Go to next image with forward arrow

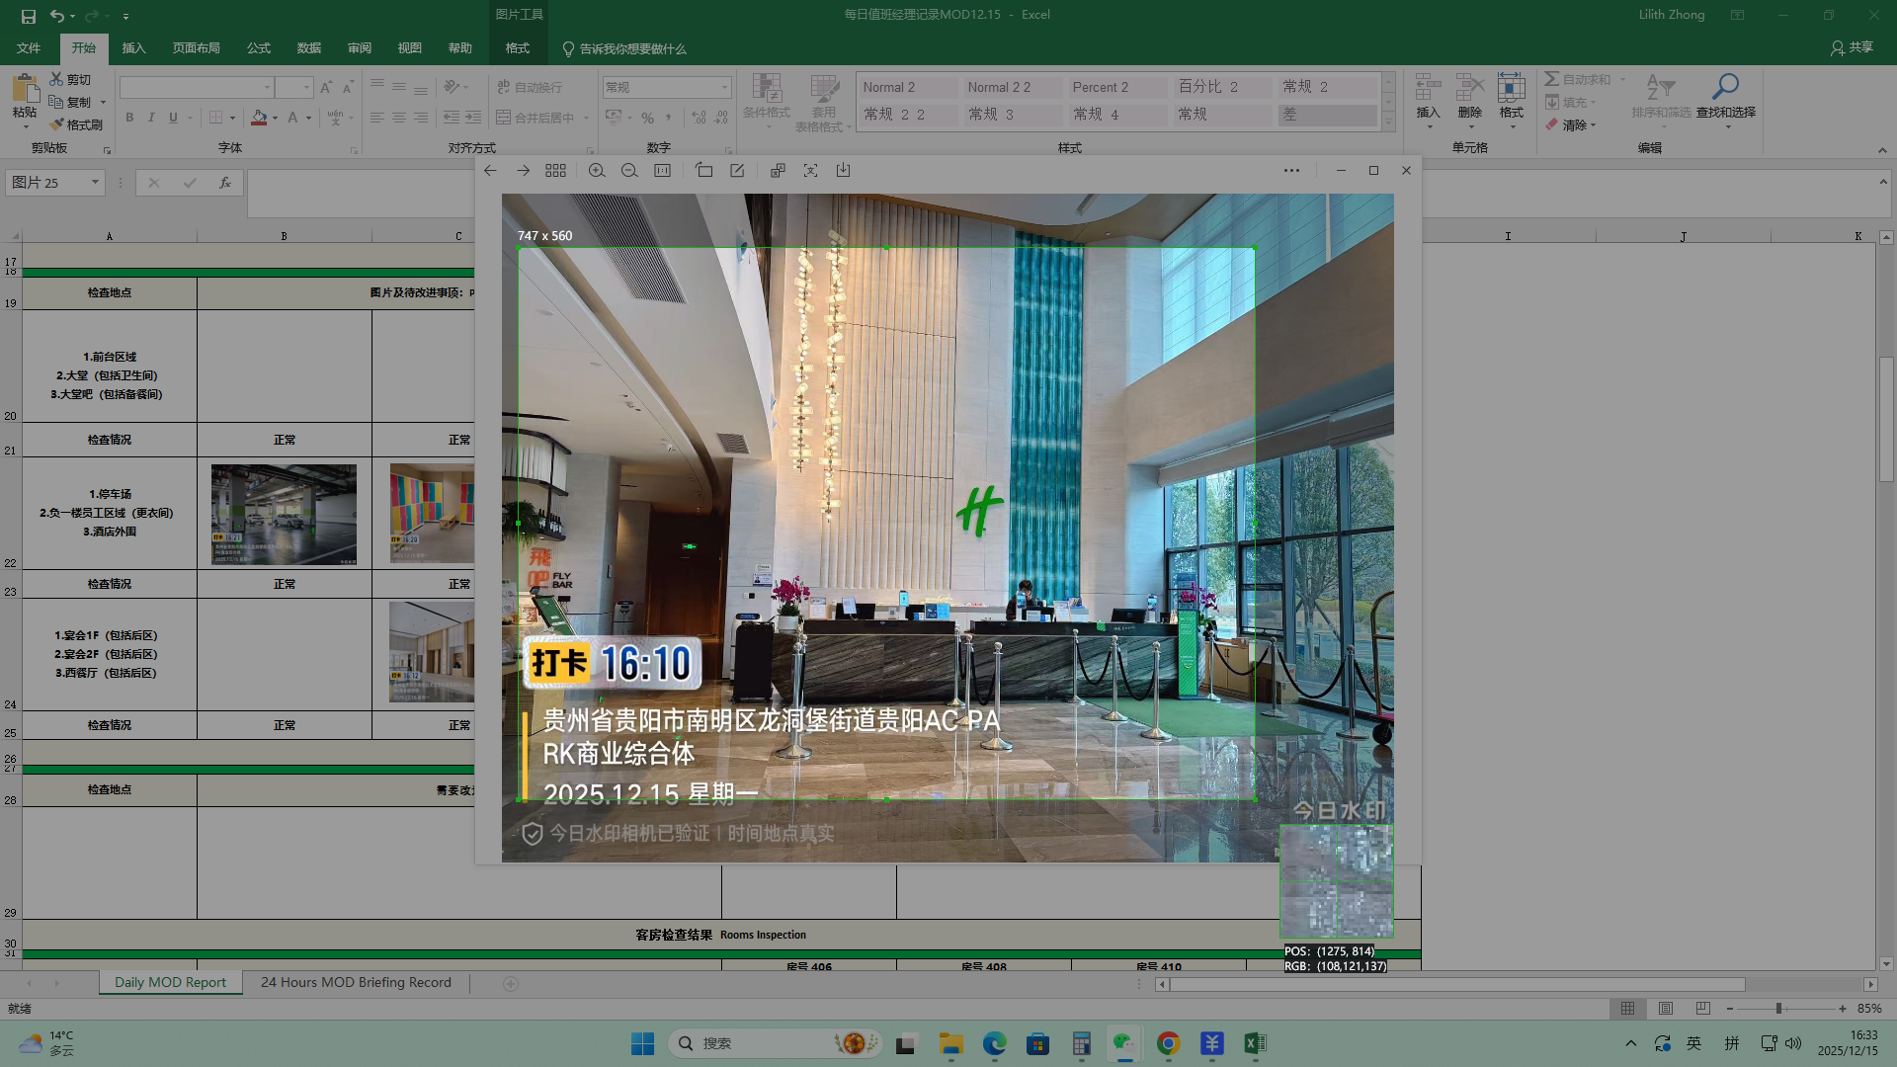(x=523, y=171)
